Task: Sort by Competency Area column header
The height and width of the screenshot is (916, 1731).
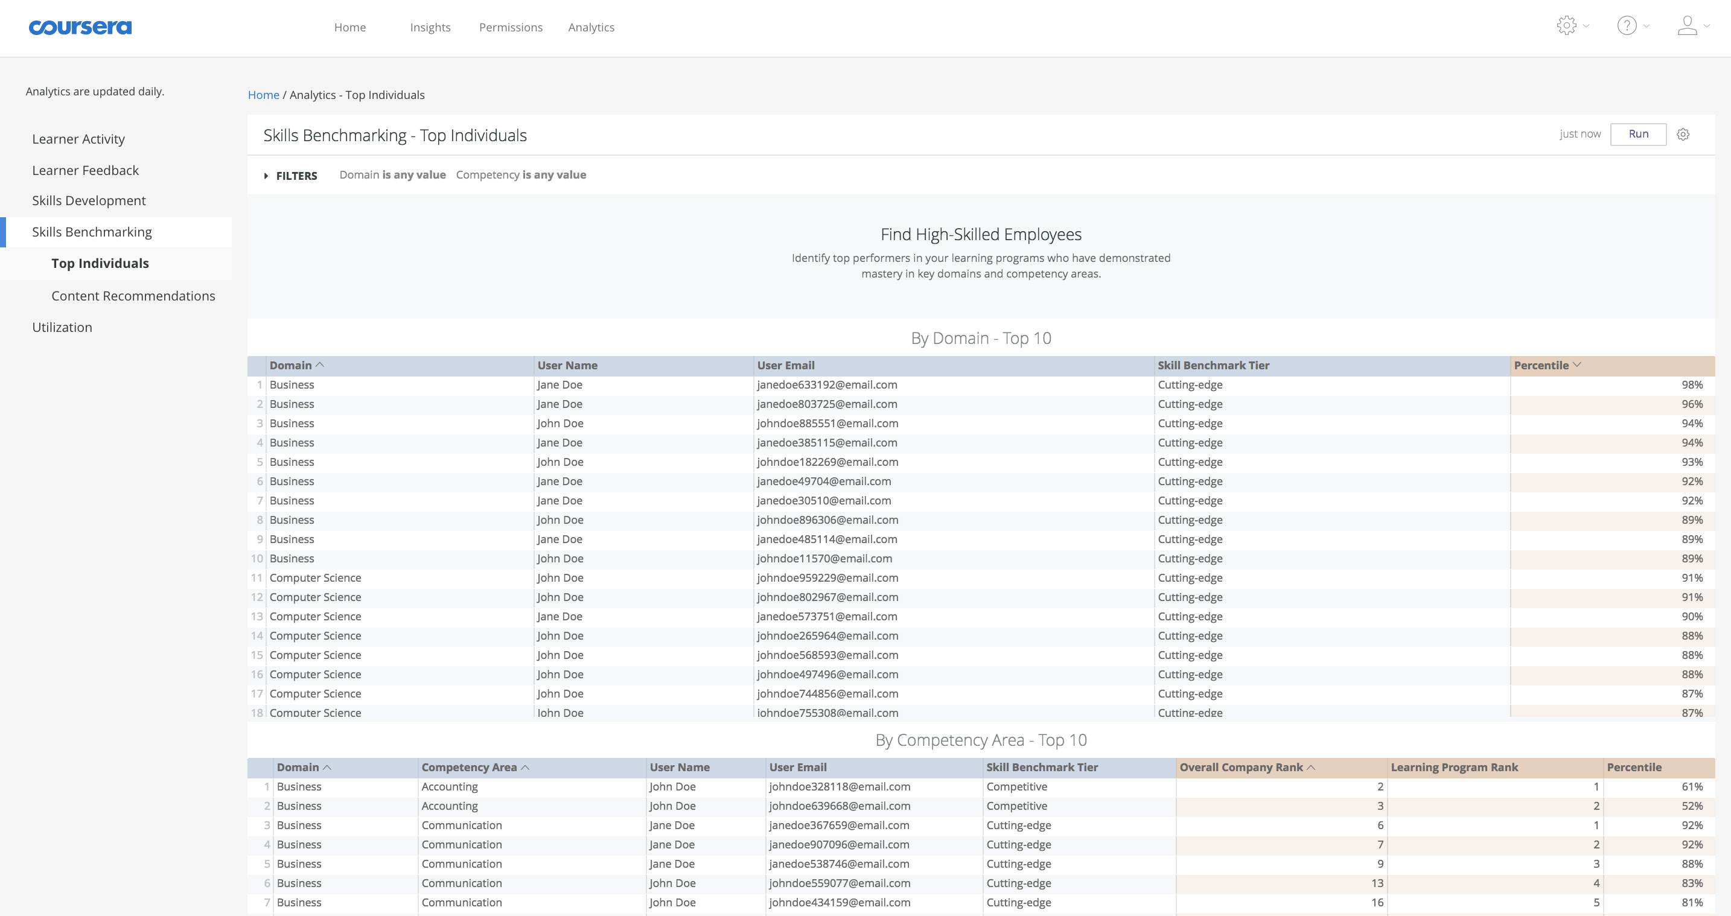Action: 469,767
